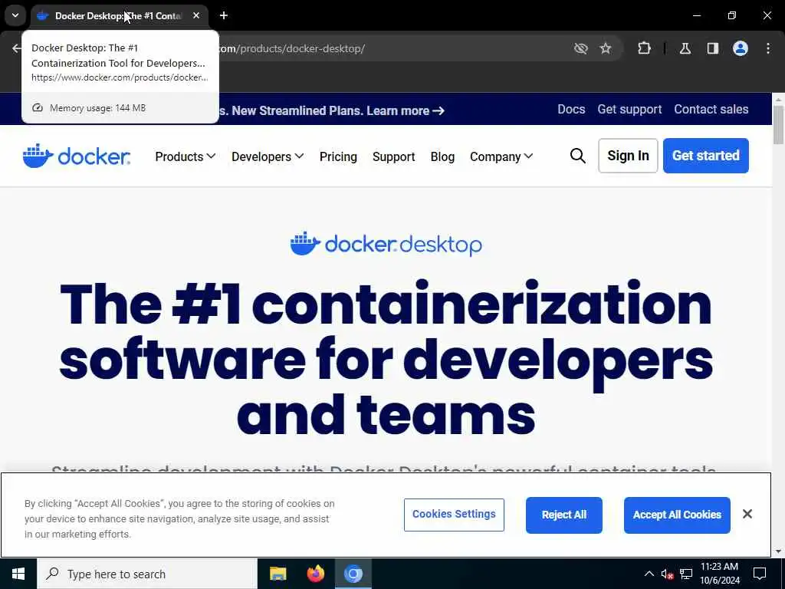The image size is (785, 589).
Task: Open the Chrome profile avatar
Action: click(741, 48)
